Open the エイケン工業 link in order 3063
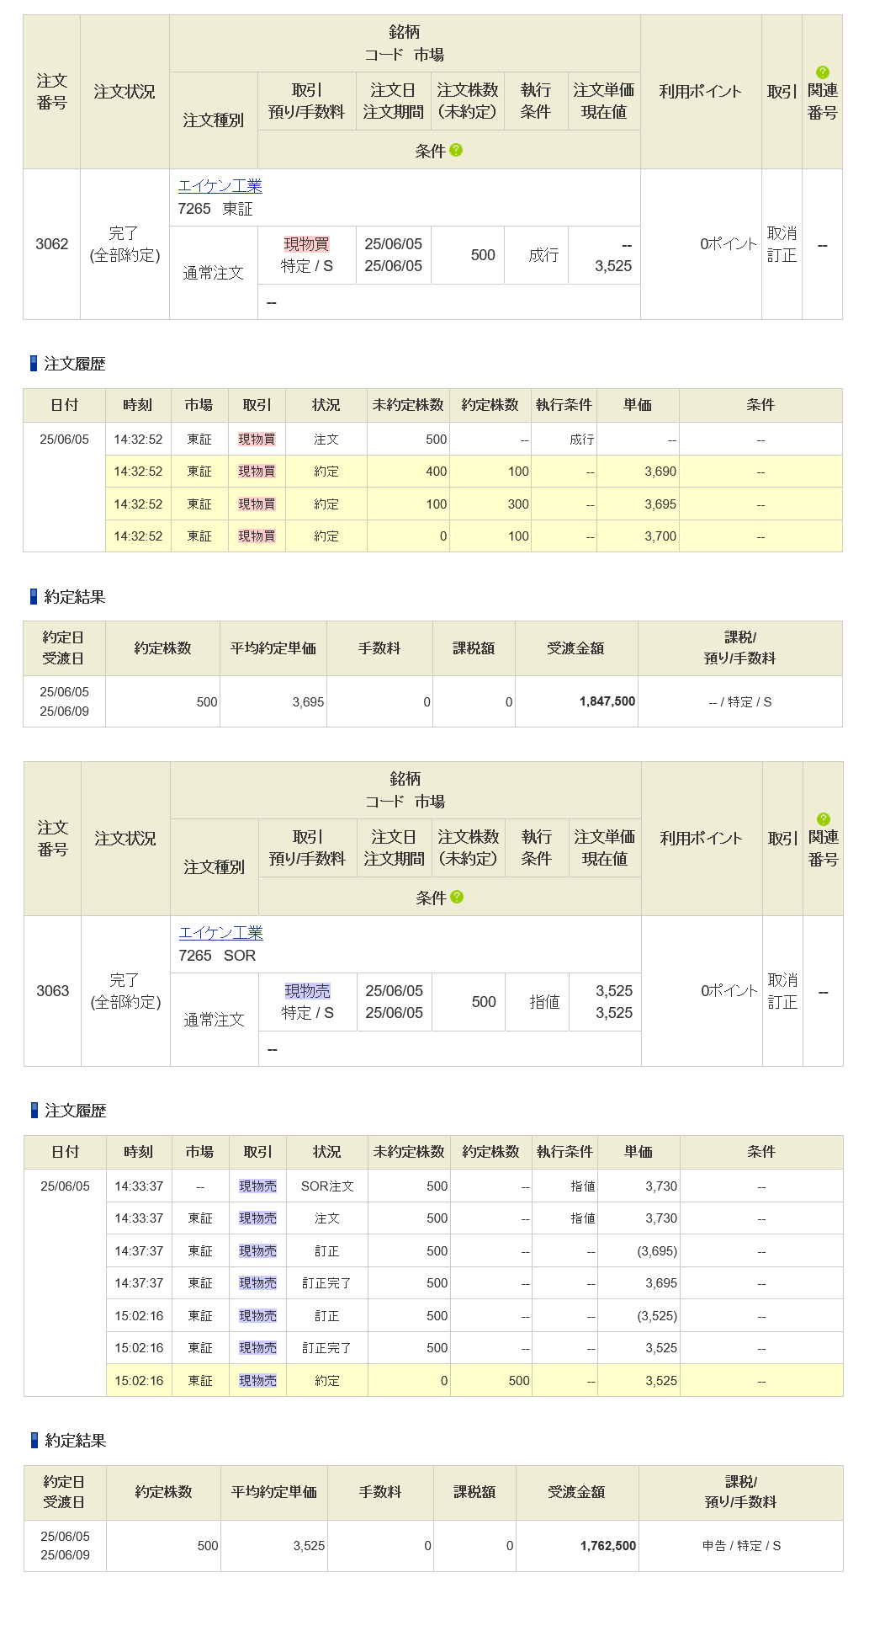 point(221,933)
